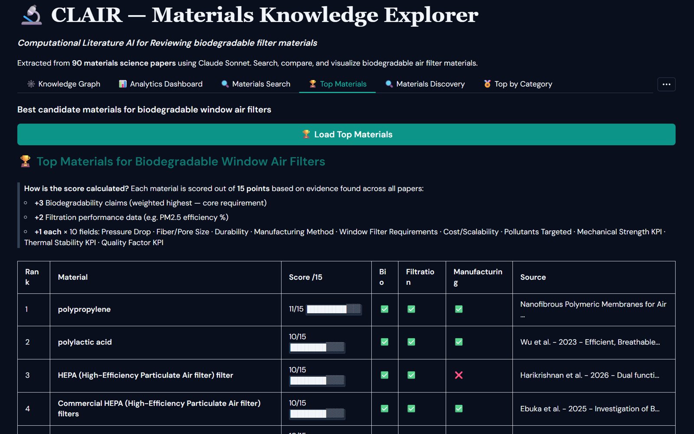Click the Bio check mark for polylactic acid
The image size is (694, 434).
coord(384,342)
